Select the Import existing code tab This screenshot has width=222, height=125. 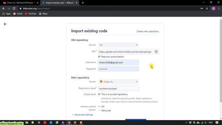pos(59,3)
